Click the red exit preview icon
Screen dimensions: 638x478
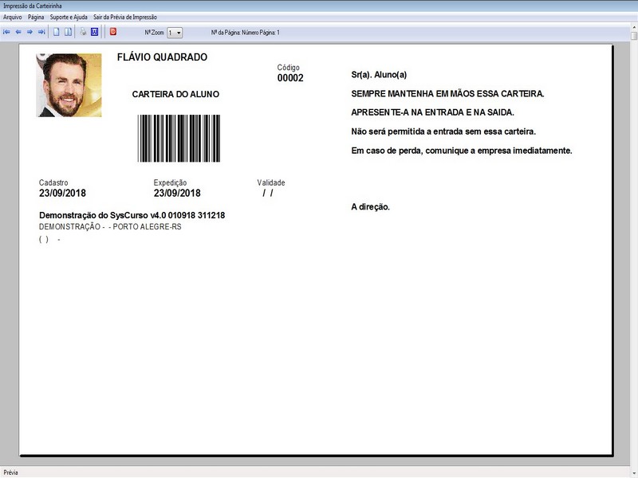(113, 32)
